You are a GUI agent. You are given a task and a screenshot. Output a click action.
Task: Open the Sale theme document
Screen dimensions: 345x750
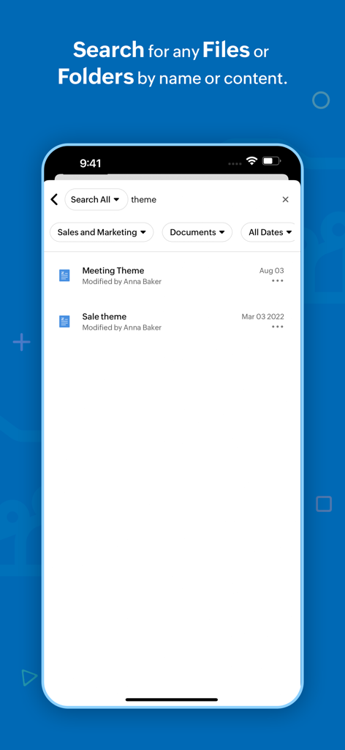[x=172, y=322]
